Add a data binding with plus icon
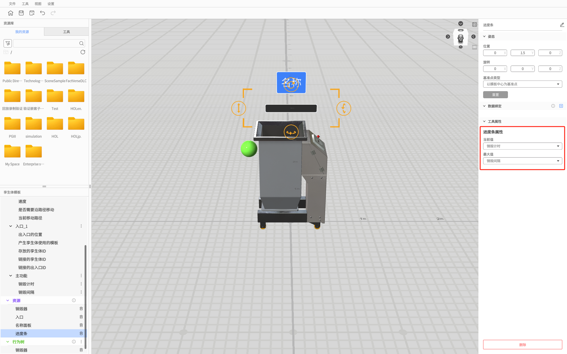Viewport: 567px width, 354px height. pyautogui.click(x=561, y=106)
